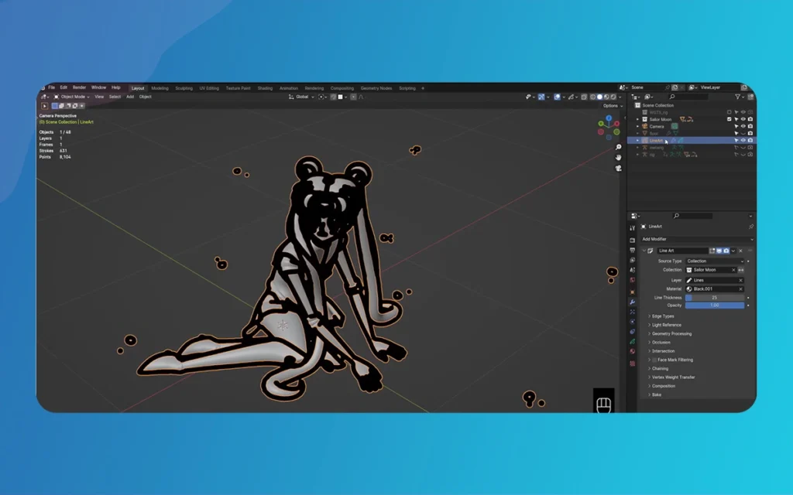Open the viewport Options dropdown

click(613, 106)
